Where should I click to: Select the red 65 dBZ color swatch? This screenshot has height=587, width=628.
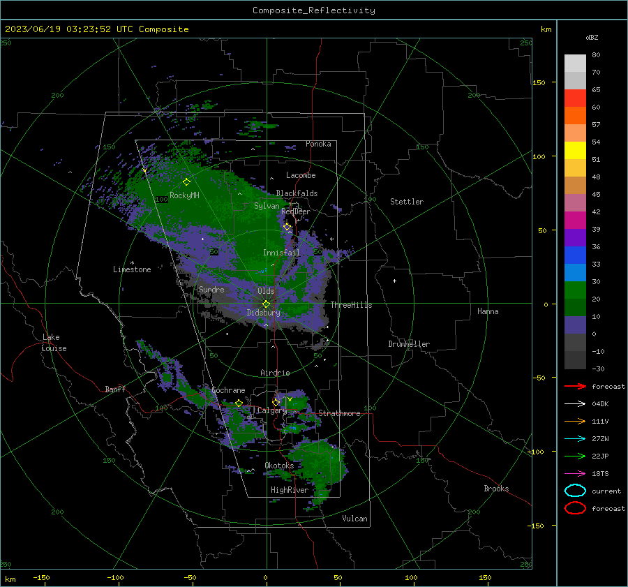[575, 98]
